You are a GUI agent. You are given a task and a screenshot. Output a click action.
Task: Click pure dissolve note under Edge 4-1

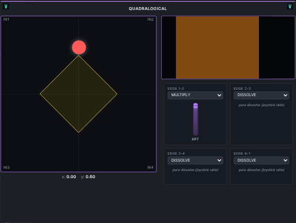pyautogui.click(x=261, y=170)
